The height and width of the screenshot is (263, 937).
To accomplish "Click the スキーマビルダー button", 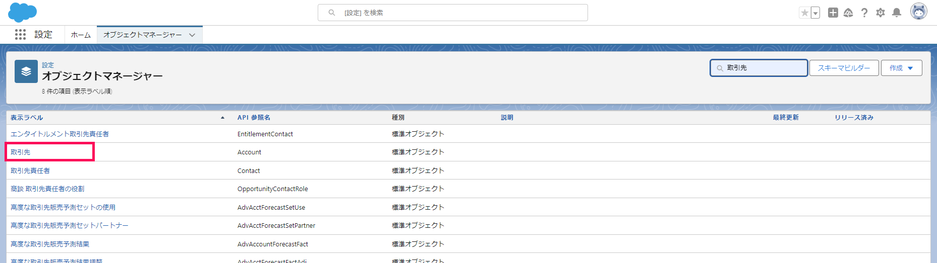I will [844, 68].
